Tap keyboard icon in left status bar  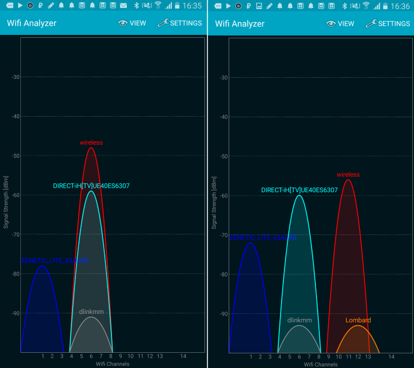point(10,6)
